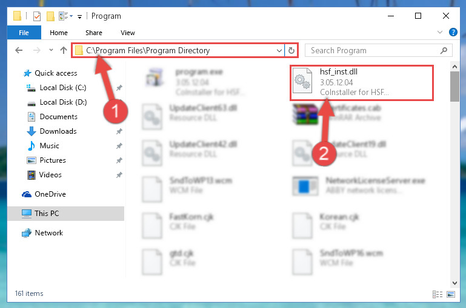Open the Customize Quick Access Toolbar dropdown
This screenshot has height=308, width=466.
pos(79,16)
